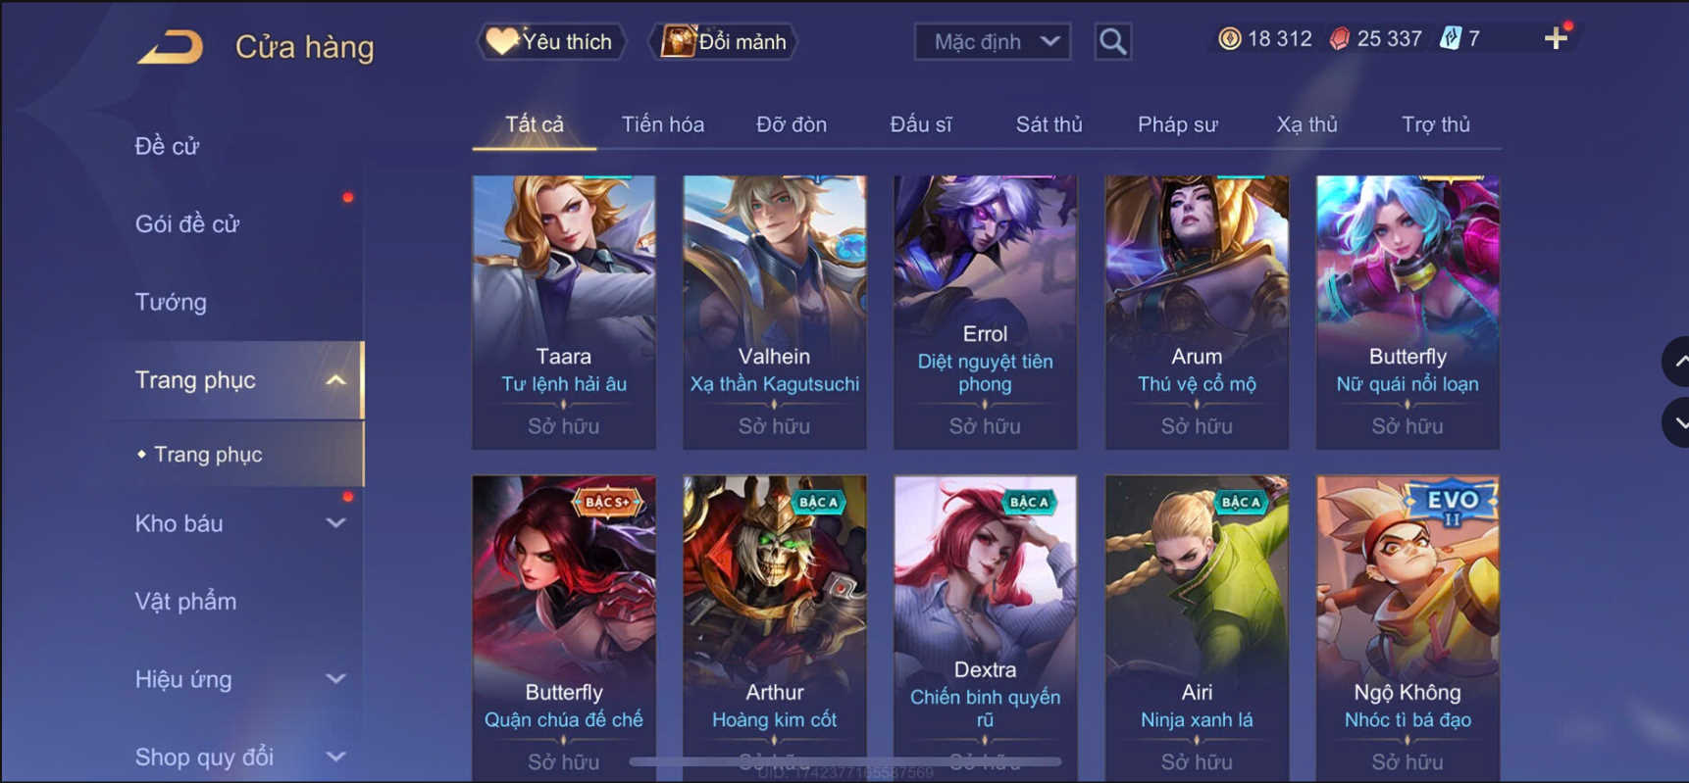
Task: Open the Mặc định sort dropdown
Action: pos(992,41)
